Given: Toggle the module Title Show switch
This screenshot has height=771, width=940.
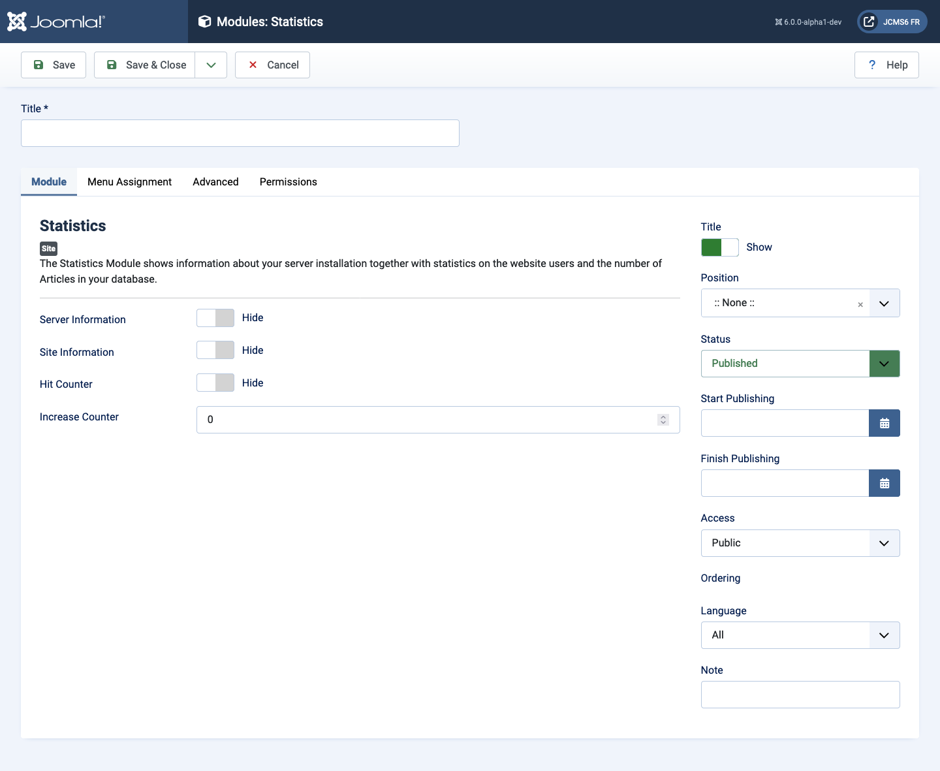Looking at the screenshot, I should pyautogui.click(x=720, y=247).
